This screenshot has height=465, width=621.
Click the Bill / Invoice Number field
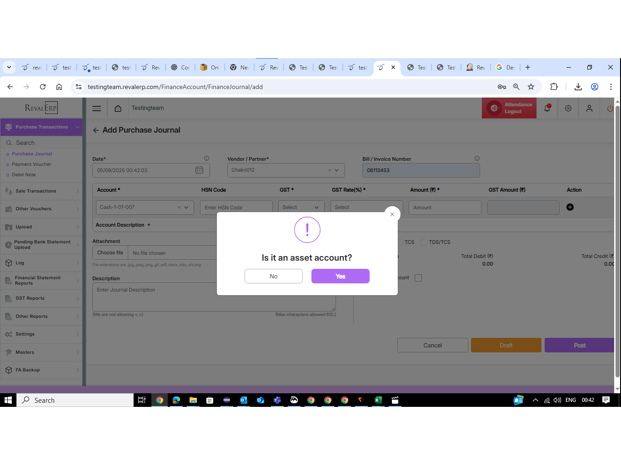coord(421,170)
